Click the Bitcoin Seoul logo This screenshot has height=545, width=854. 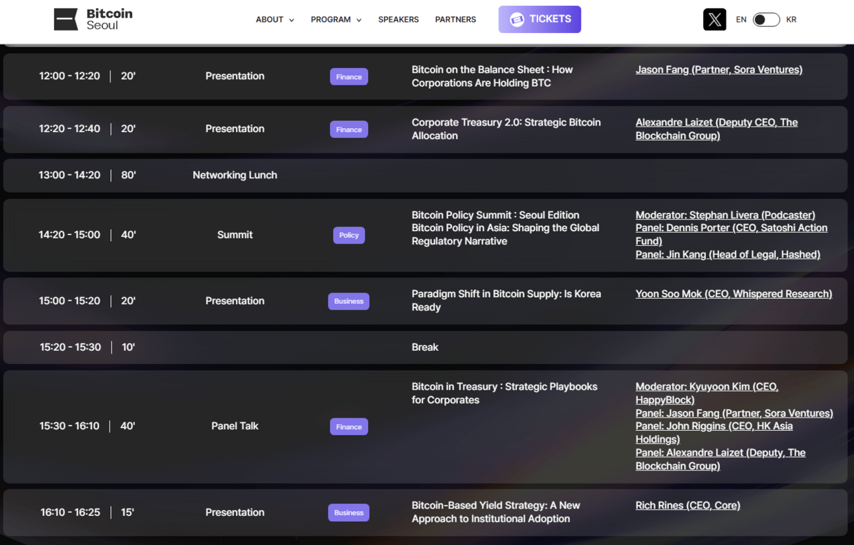[93, 19]
